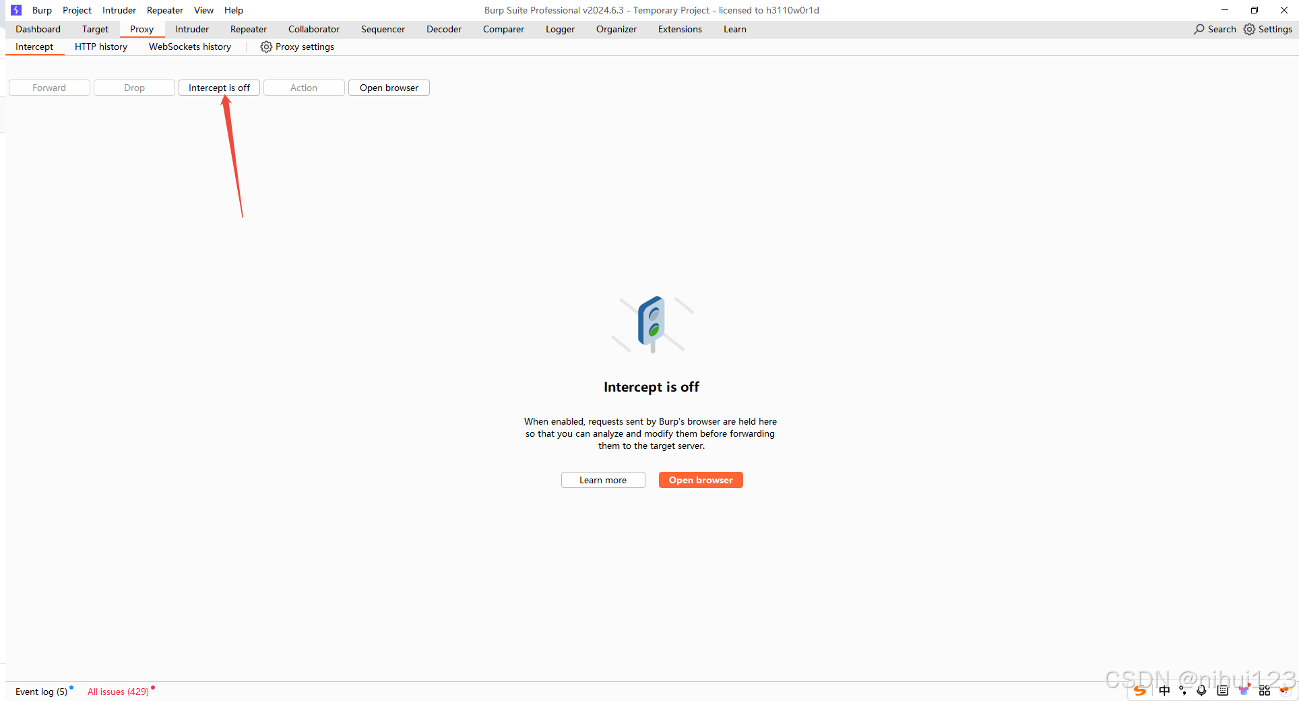Toggle punctuation mode icon in IME bar

tap(1183, 691)
